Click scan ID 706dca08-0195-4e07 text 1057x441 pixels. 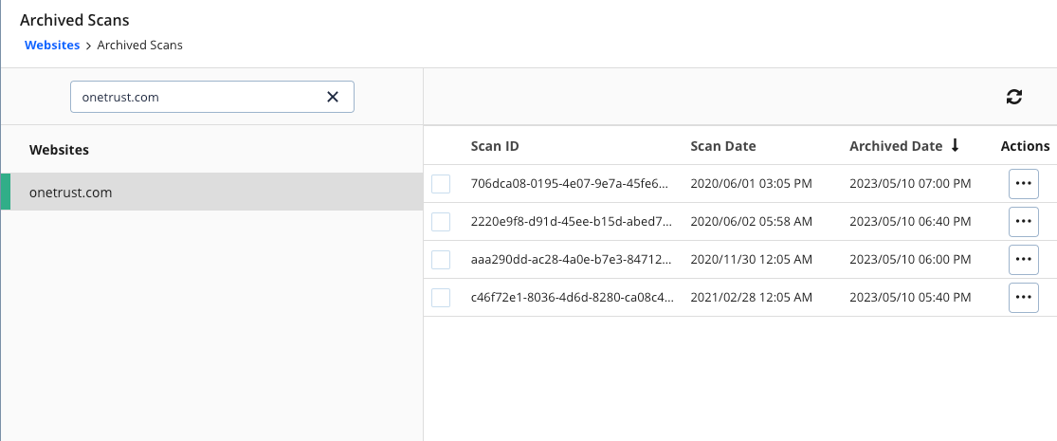[x=572, y=184]
